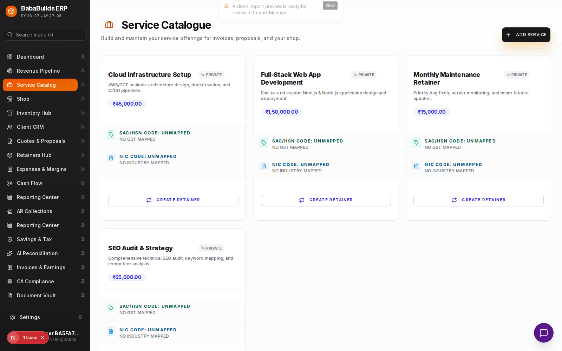The height and width of the screenshot is (351, 562).
Task: Open Revenue Pipeline in the sidebar
Action: pos(40,71)
